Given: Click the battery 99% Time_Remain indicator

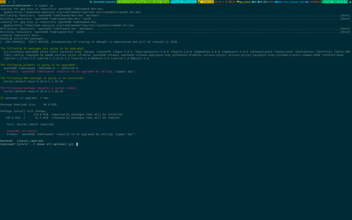Looking at the screenshot, I should [x=290, y=2].
